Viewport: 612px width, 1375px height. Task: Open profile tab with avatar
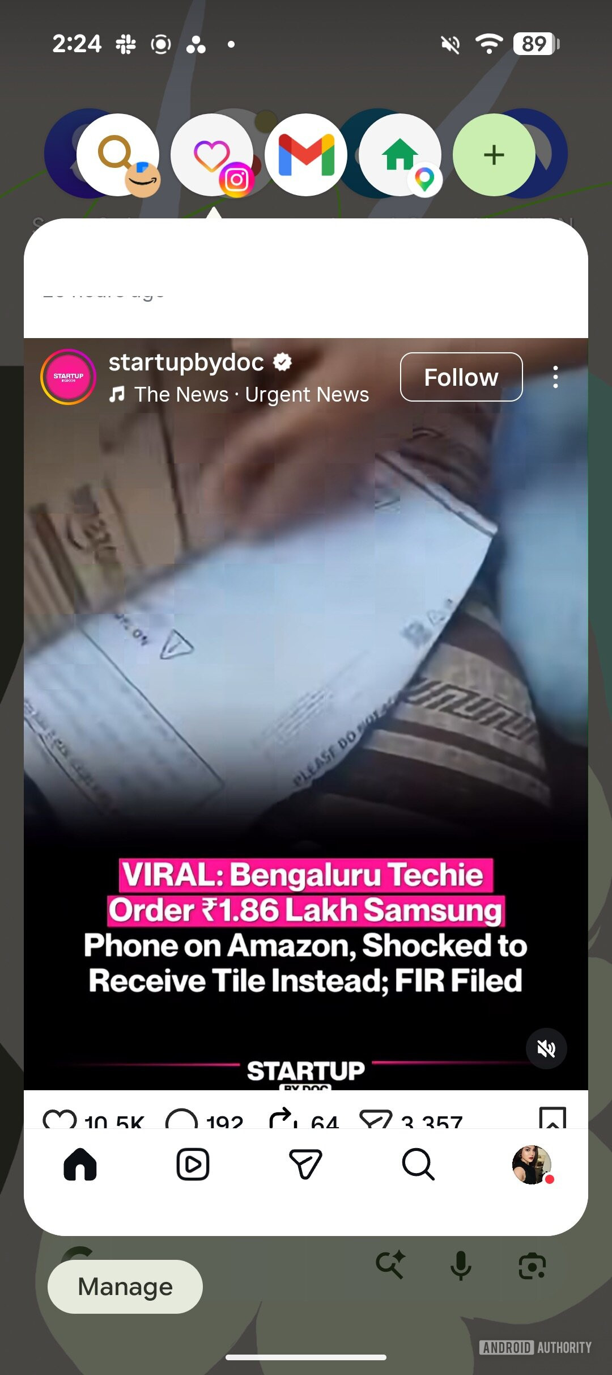[x=532, y=1165]
